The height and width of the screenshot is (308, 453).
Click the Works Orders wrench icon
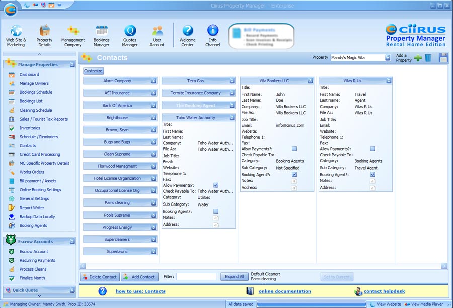[x=12, y=172]
